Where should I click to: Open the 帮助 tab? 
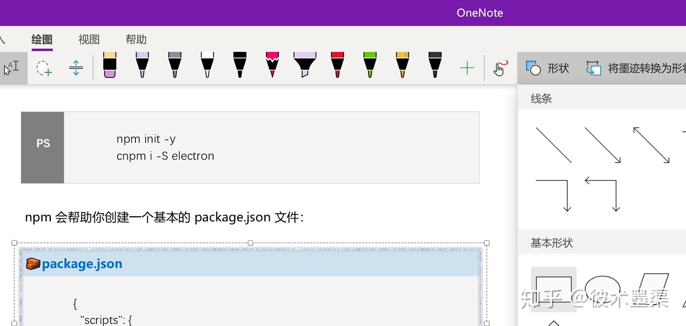(136, 39)
